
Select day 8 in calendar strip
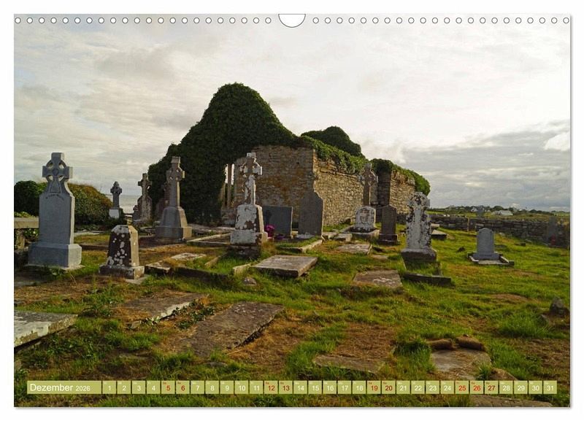212,387
